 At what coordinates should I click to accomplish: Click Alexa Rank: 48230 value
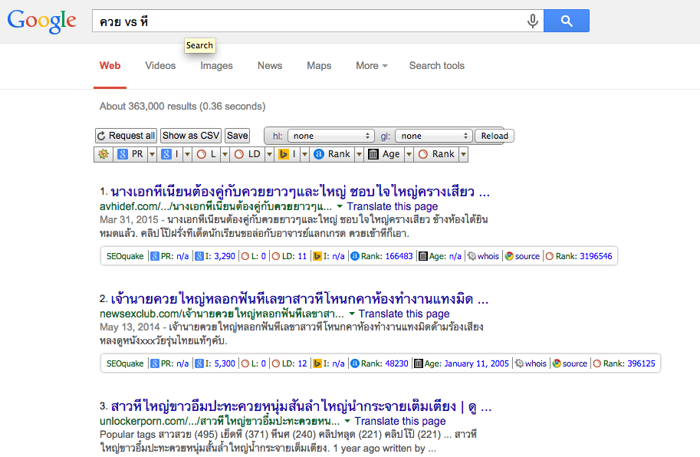pyautogui.click(x=396, y=363)
